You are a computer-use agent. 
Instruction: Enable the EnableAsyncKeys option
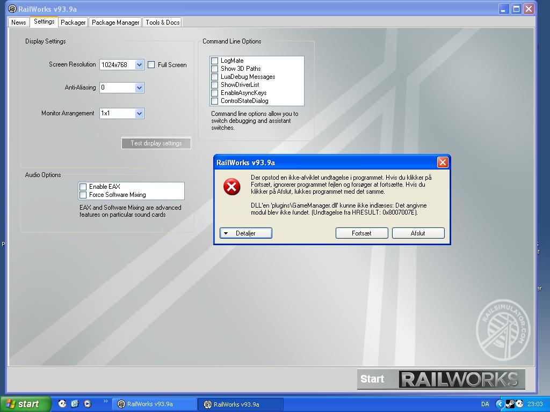coord(215,93)
